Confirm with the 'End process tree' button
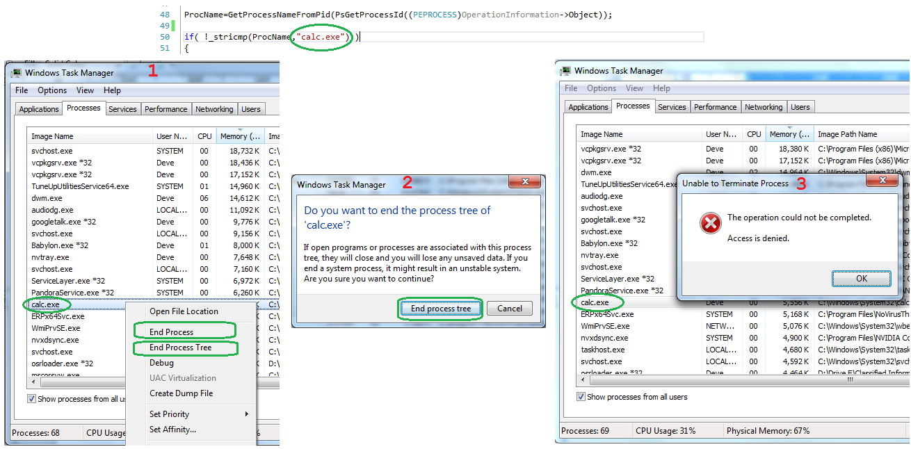 440,309
